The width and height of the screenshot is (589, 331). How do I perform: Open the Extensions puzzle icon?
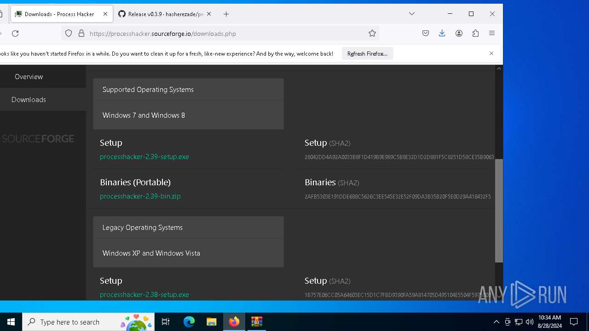pos(475,33)
